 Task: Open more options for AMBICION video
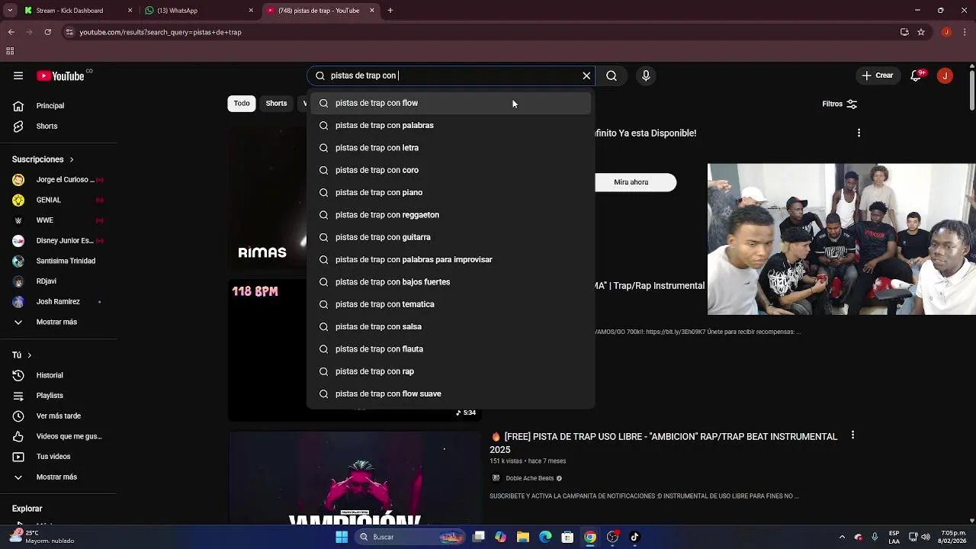pyautogui.click(x=852, y=435)
